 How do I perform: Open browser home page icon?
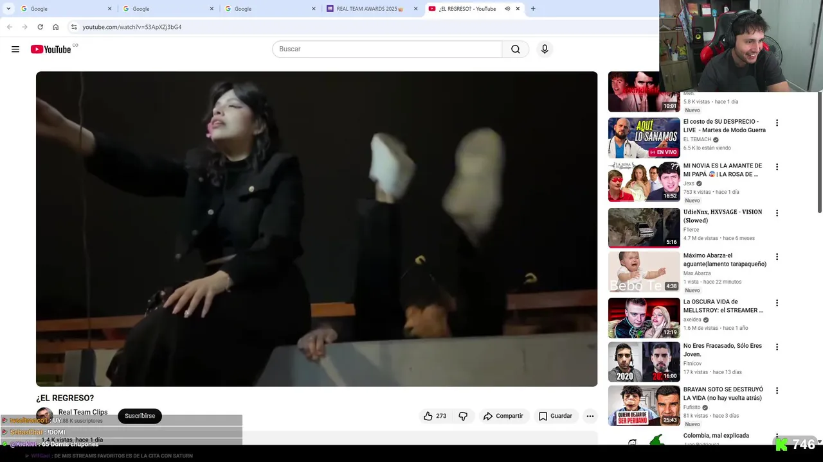click(x=55, y=27)
